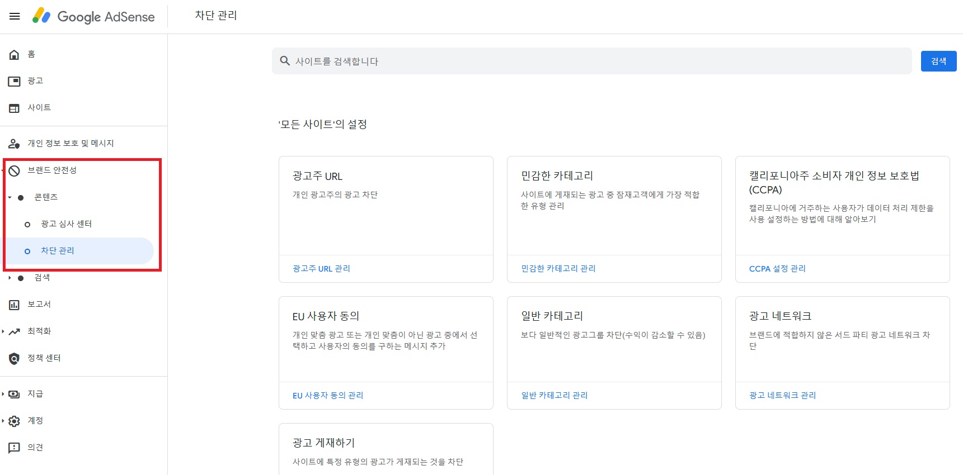963x475 pixels.
Task: Click the 최적화 trend icon
Action: (14, 332)
